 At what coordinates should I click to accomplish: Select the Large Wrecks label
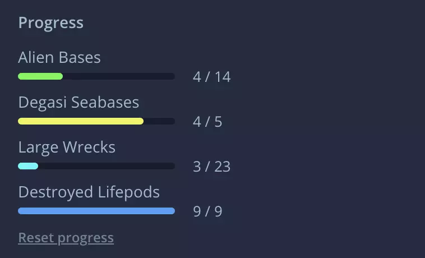coord(67,147)
